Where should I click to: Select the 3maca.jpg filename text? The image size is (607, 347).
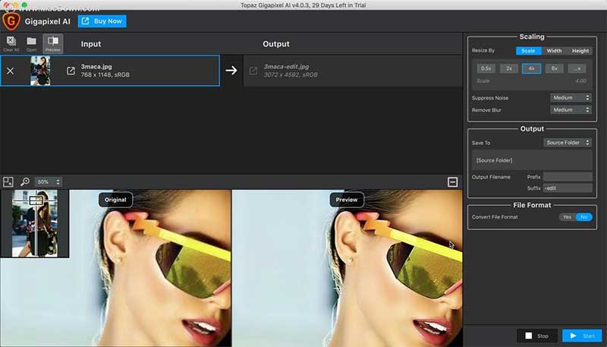coord(96,67)
